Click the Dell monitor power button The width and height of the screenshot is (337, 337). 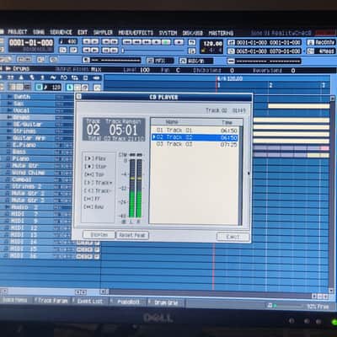pyautogui.click(x=334, y=322)
